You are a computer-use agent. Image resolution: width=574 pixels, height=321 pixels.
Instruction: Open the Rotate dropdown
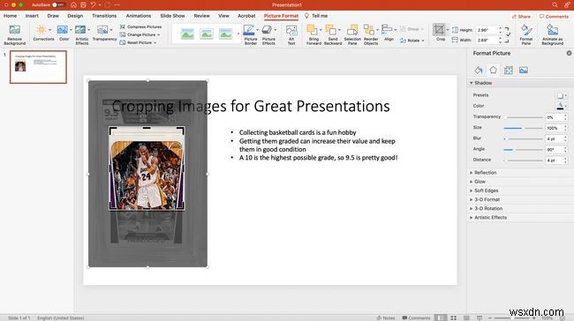click(x=412, y=41)
